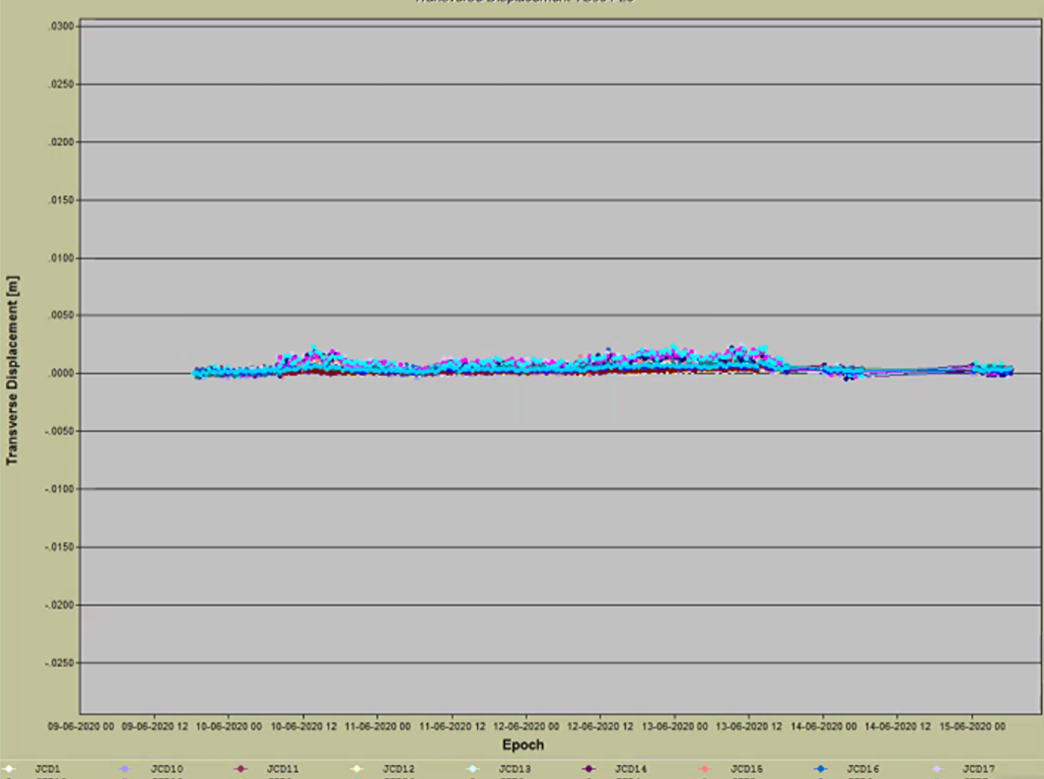
Task: Select the JCD12 legend label
Action: [x=398, y=769]
